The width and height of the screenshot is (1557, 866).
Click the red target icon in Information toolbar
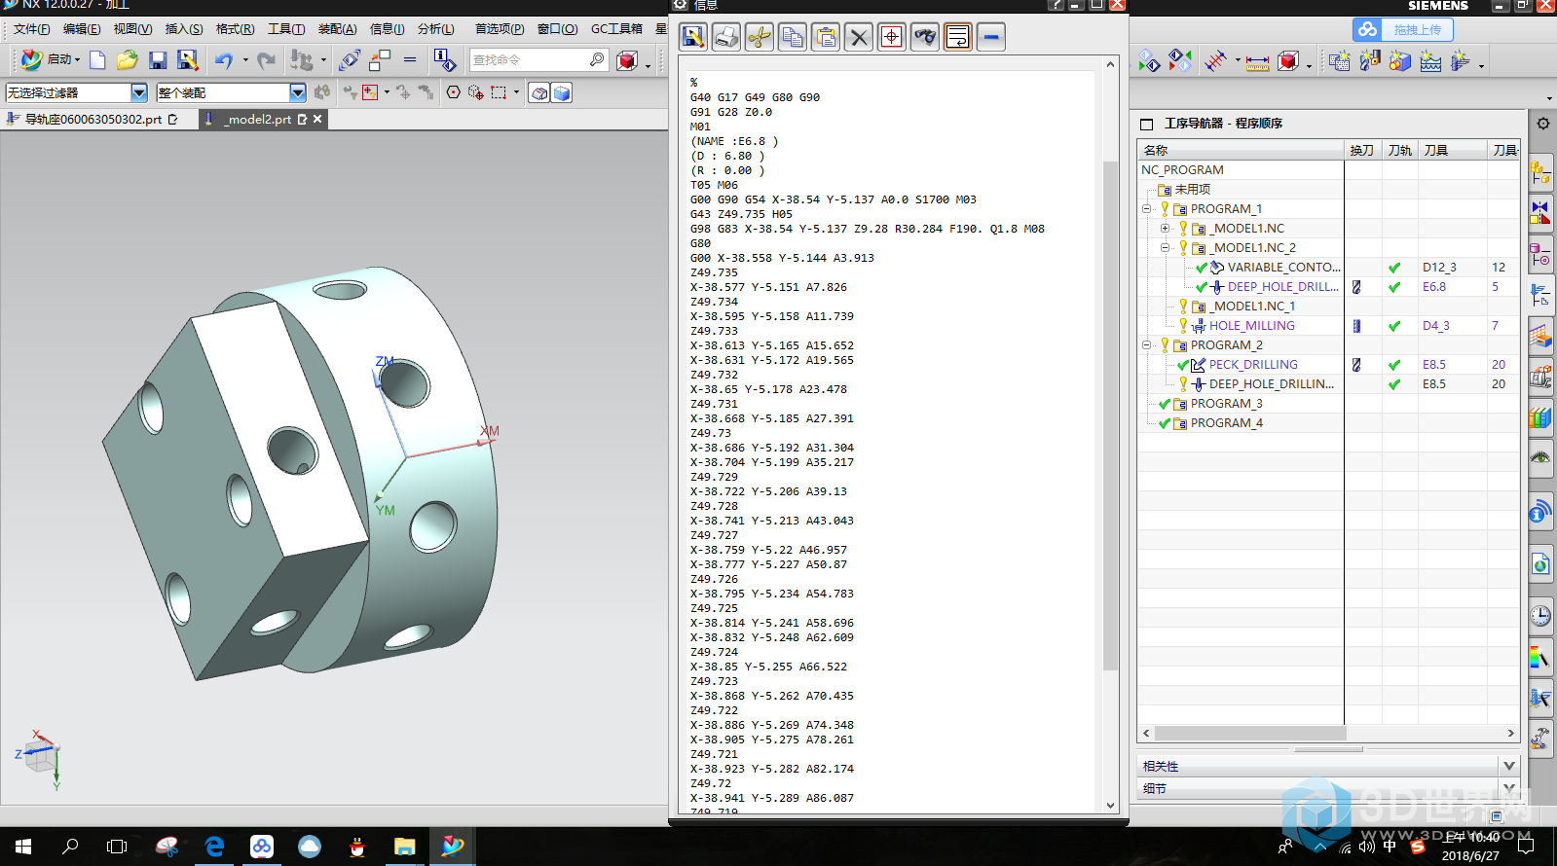pyautogui.click(x=892, y=37)
